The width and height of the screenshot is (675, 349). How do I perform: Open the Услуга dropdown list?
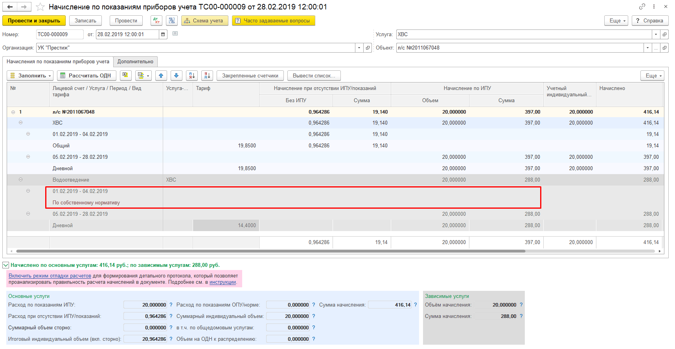point(656,35)
